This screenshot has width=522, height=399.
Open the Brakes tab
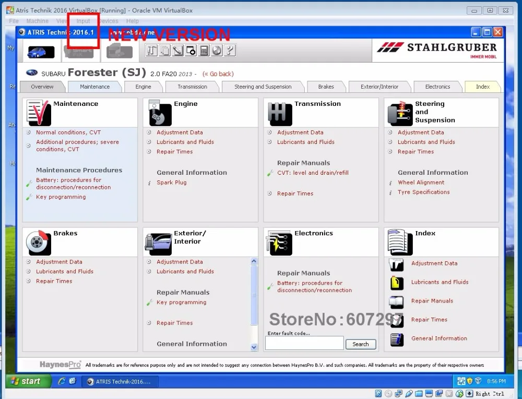click(x=326, y=87)
